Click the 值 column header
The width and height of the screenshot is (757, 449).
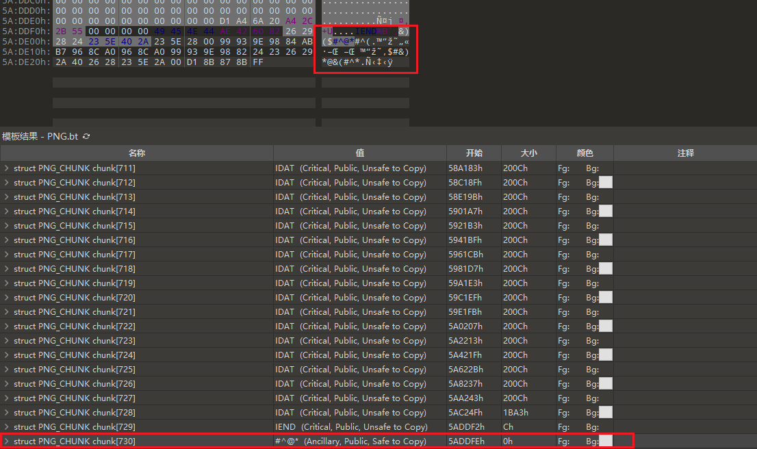point(359,153)
